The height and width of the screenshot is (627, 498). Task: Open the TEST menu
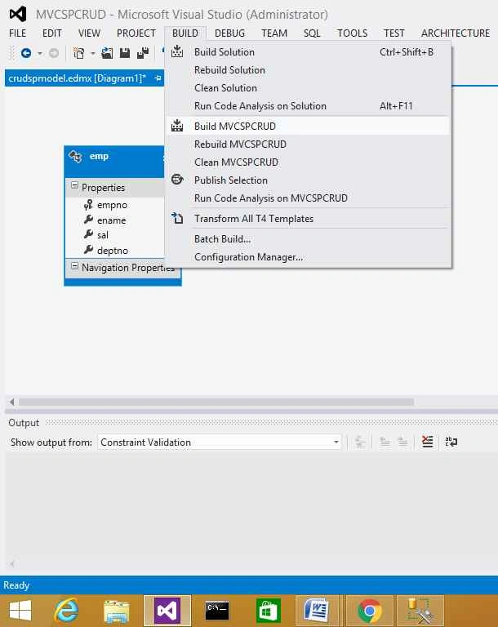394,33
